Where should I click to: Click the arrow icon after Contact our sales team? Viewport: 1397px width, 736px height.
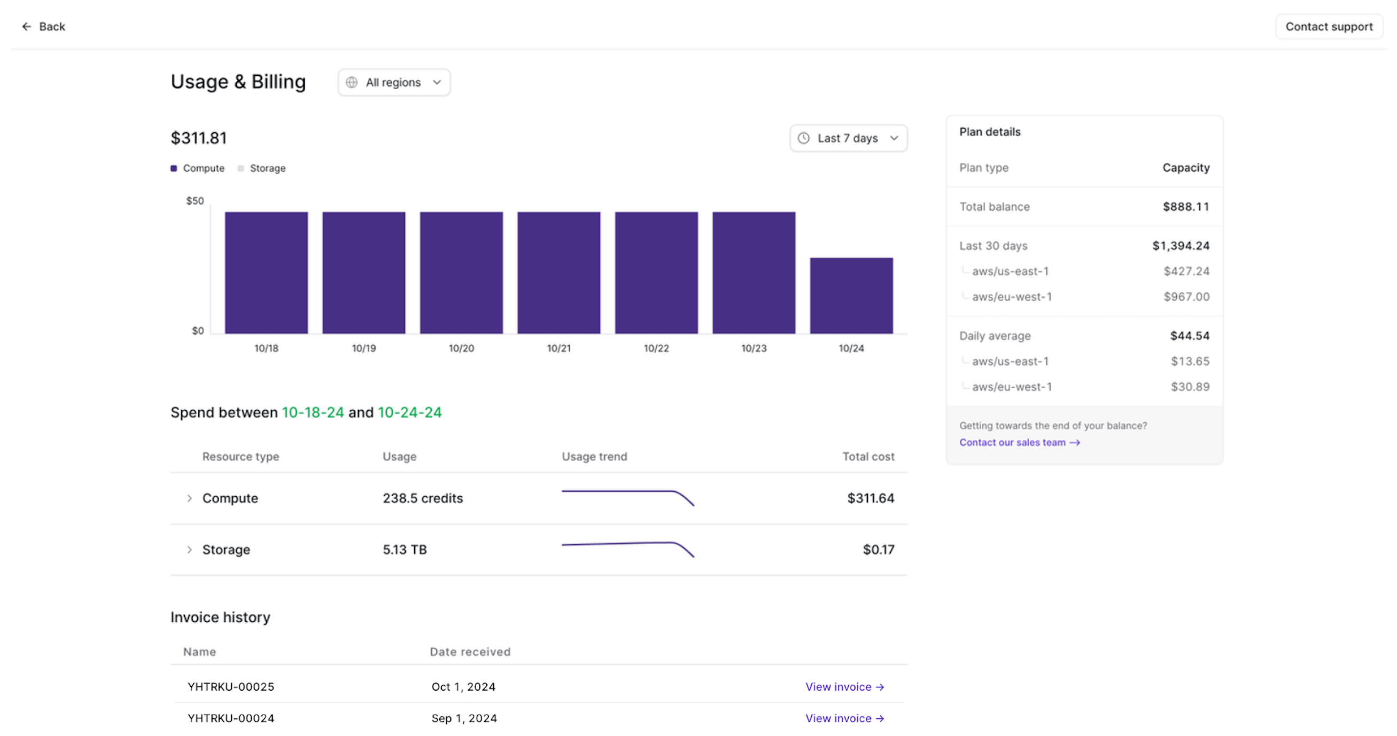(1074, 443)
